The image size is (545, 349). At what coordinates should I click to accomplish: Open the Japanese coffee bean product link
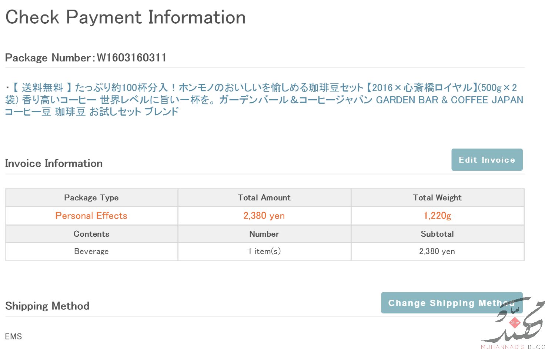pos(264,99)
